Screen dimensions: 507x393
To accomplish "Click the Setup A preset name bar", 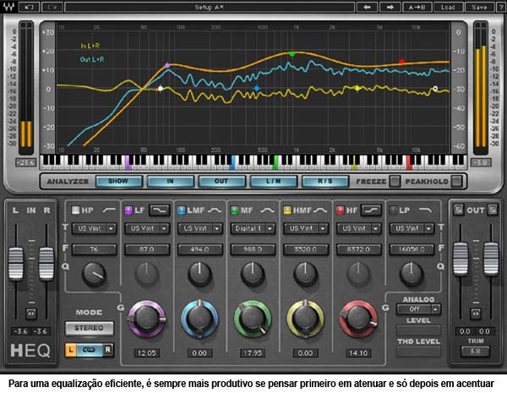I will pos(210,7).
